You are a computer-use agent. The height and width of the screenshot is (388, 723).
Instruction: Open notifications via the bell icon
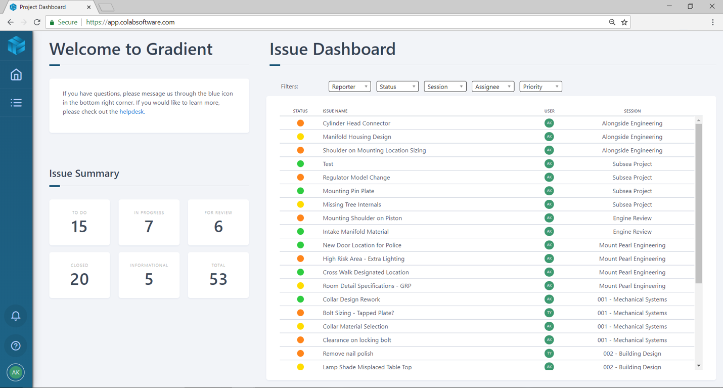click(x=16, y=316)
